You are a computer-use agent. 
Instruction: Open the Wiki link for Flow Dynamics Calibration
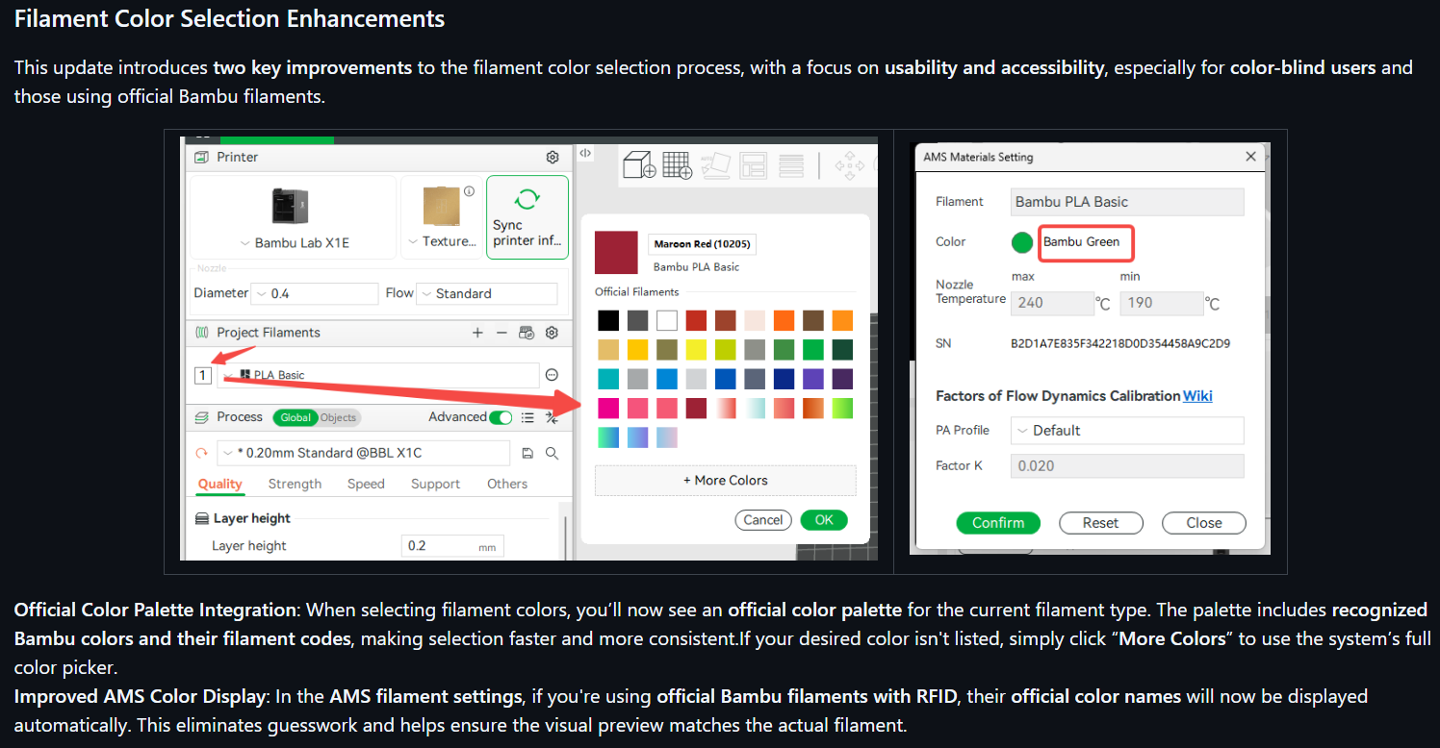point(1197,395)
